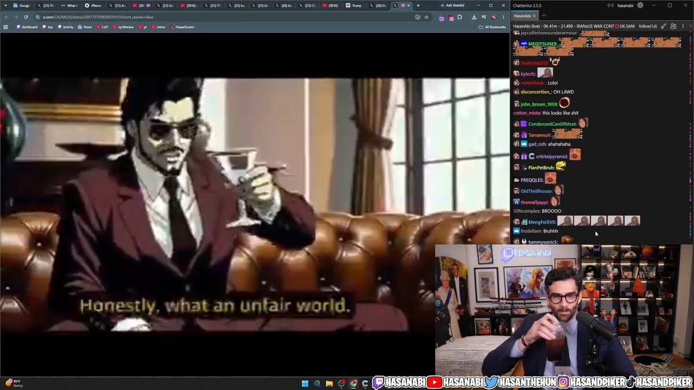Click username MengFeiXVII in chat
This screenshot has height=390, width=694.
(541, 221)
